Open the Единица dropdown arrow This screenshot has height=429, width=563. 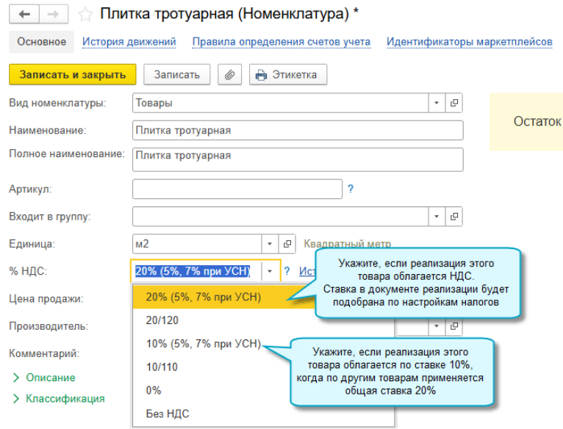coord(270,244)
